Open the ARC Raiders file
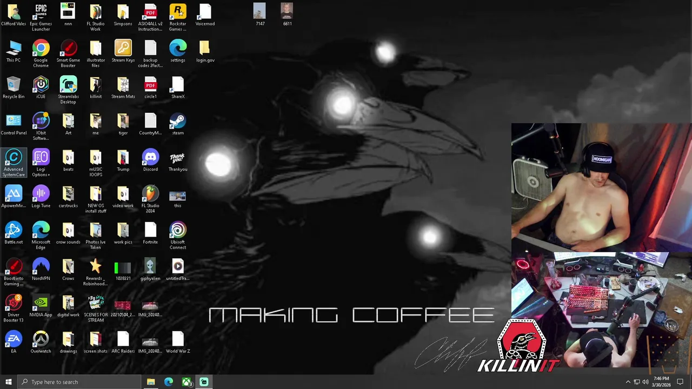The width and height of the screenshot is (692, 389). (x=123, y=341)
